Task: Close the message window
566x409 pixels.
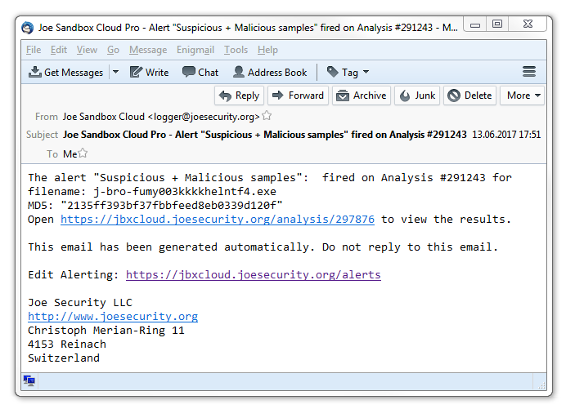Action: [528, 24]
